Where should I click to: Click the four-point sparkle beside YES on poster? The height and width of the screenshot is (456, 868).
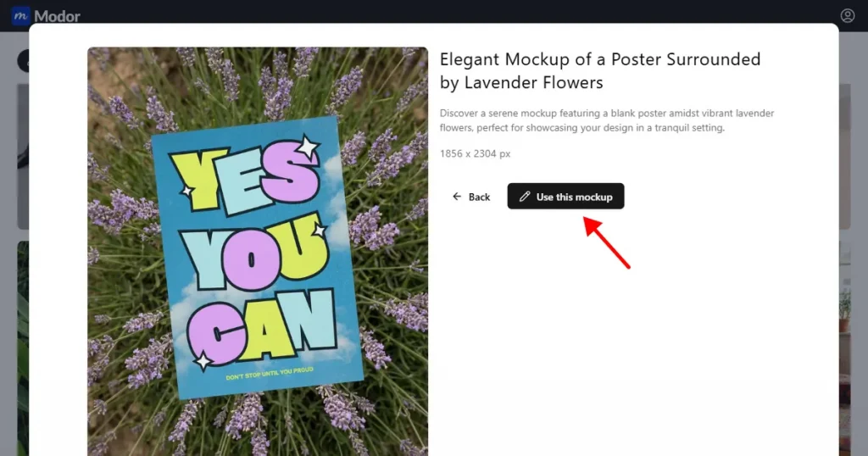click(307, 147)
